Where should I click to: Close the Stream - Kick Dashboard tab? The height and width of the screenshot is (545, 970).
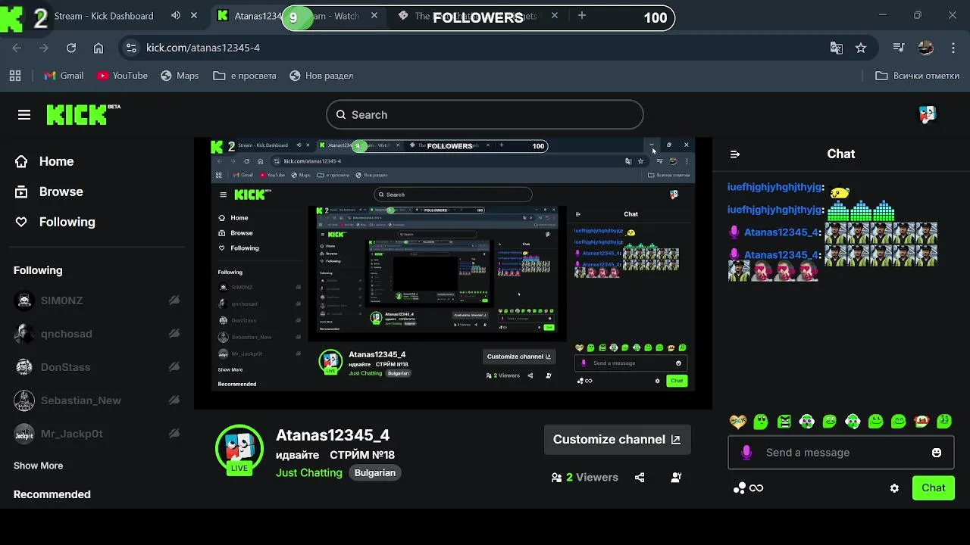coord(194,15)
